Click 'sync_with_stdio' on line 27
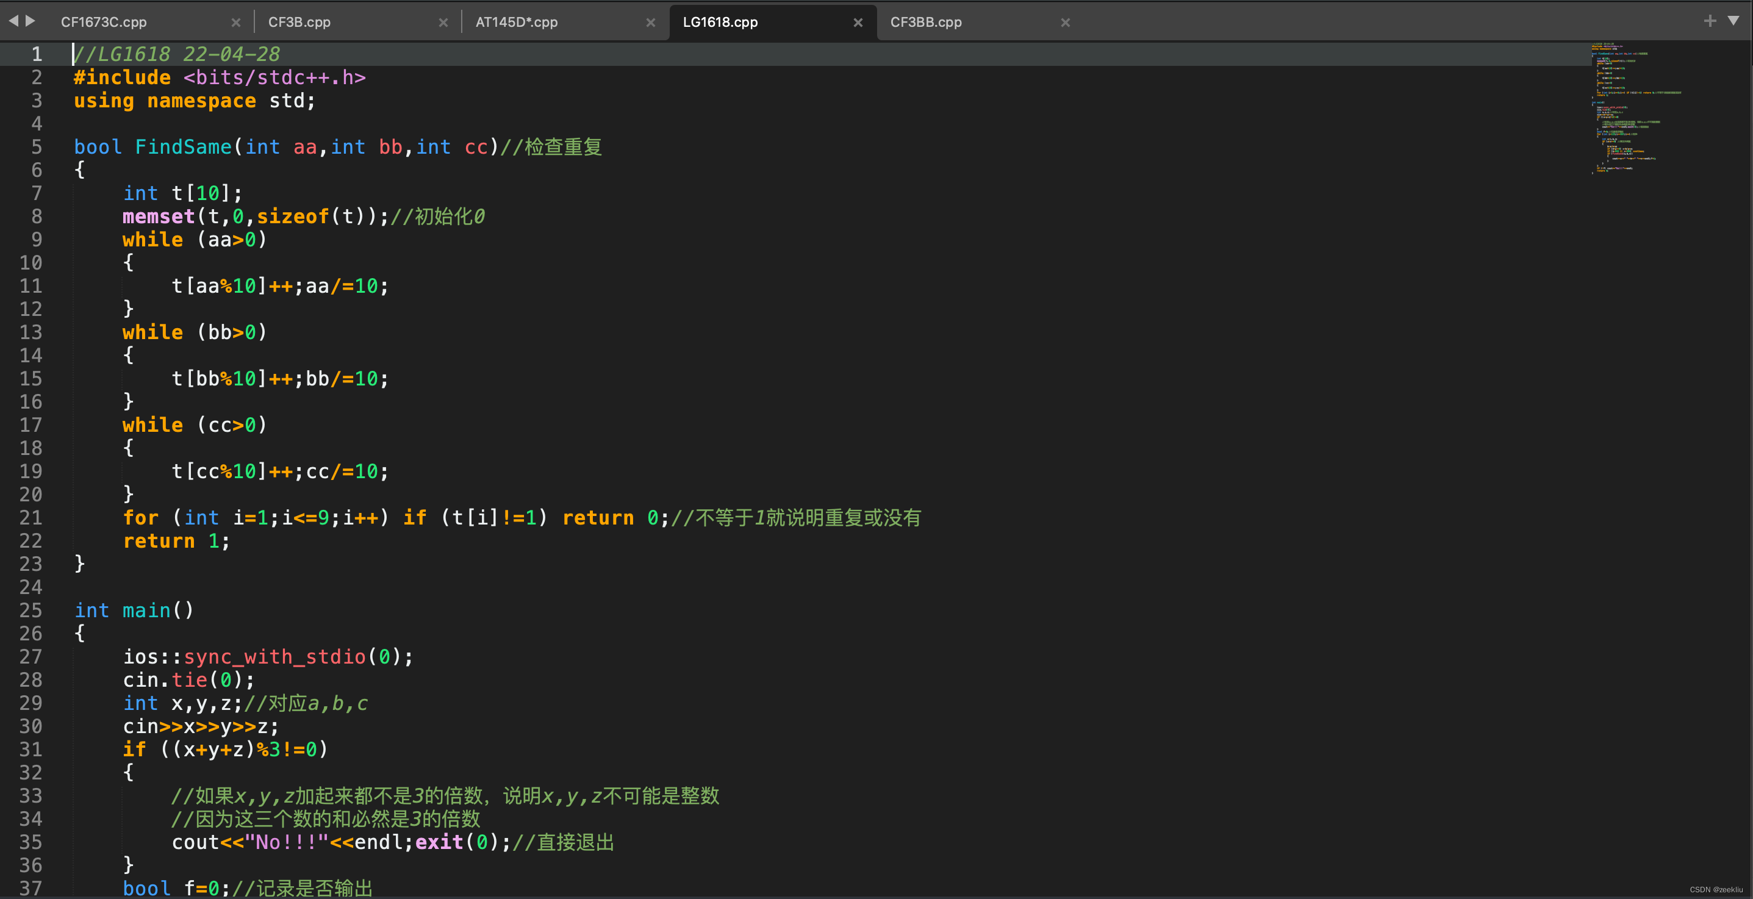1753x899 pixels. [x=275, y=657]
